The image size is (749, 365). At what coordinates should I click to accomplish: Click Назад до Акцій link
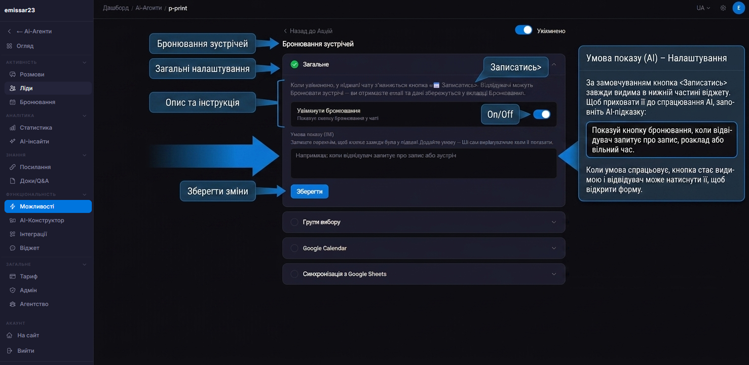click(308, 31)
